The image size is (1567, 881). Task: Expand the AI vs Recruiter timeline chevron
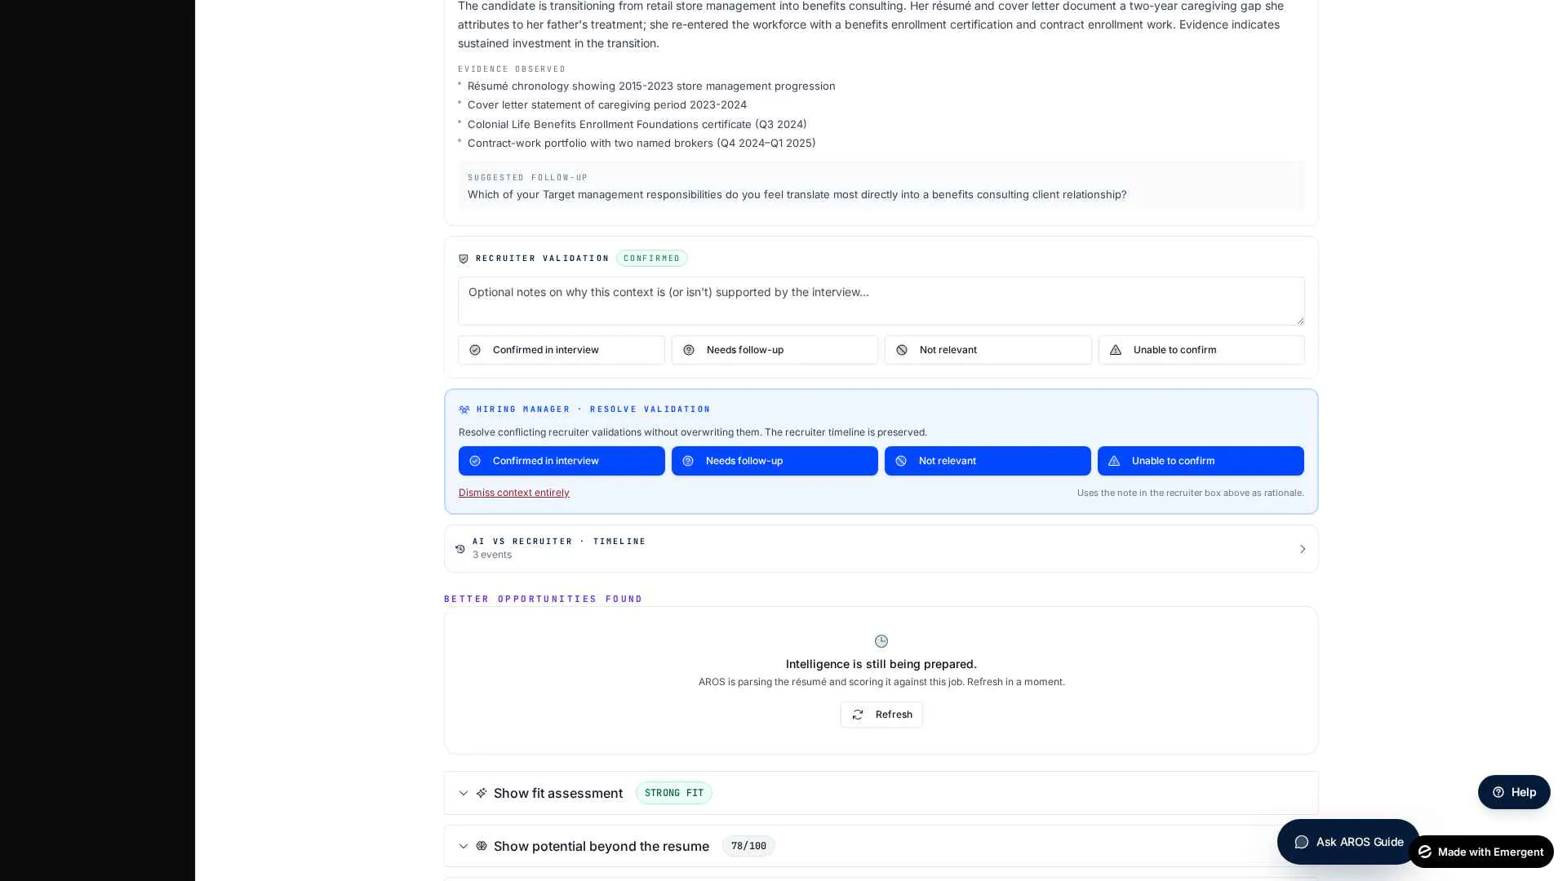pyautogui.click(x=1303, y=549)
